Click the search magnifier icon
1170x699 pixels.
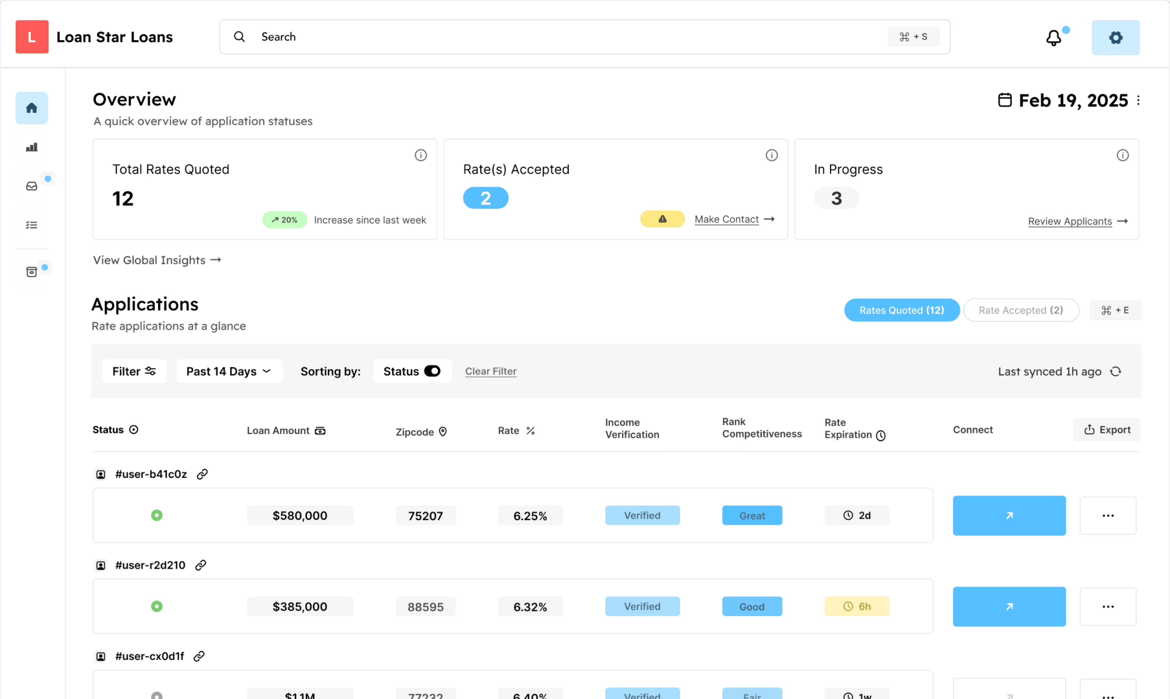pos(239,37)
